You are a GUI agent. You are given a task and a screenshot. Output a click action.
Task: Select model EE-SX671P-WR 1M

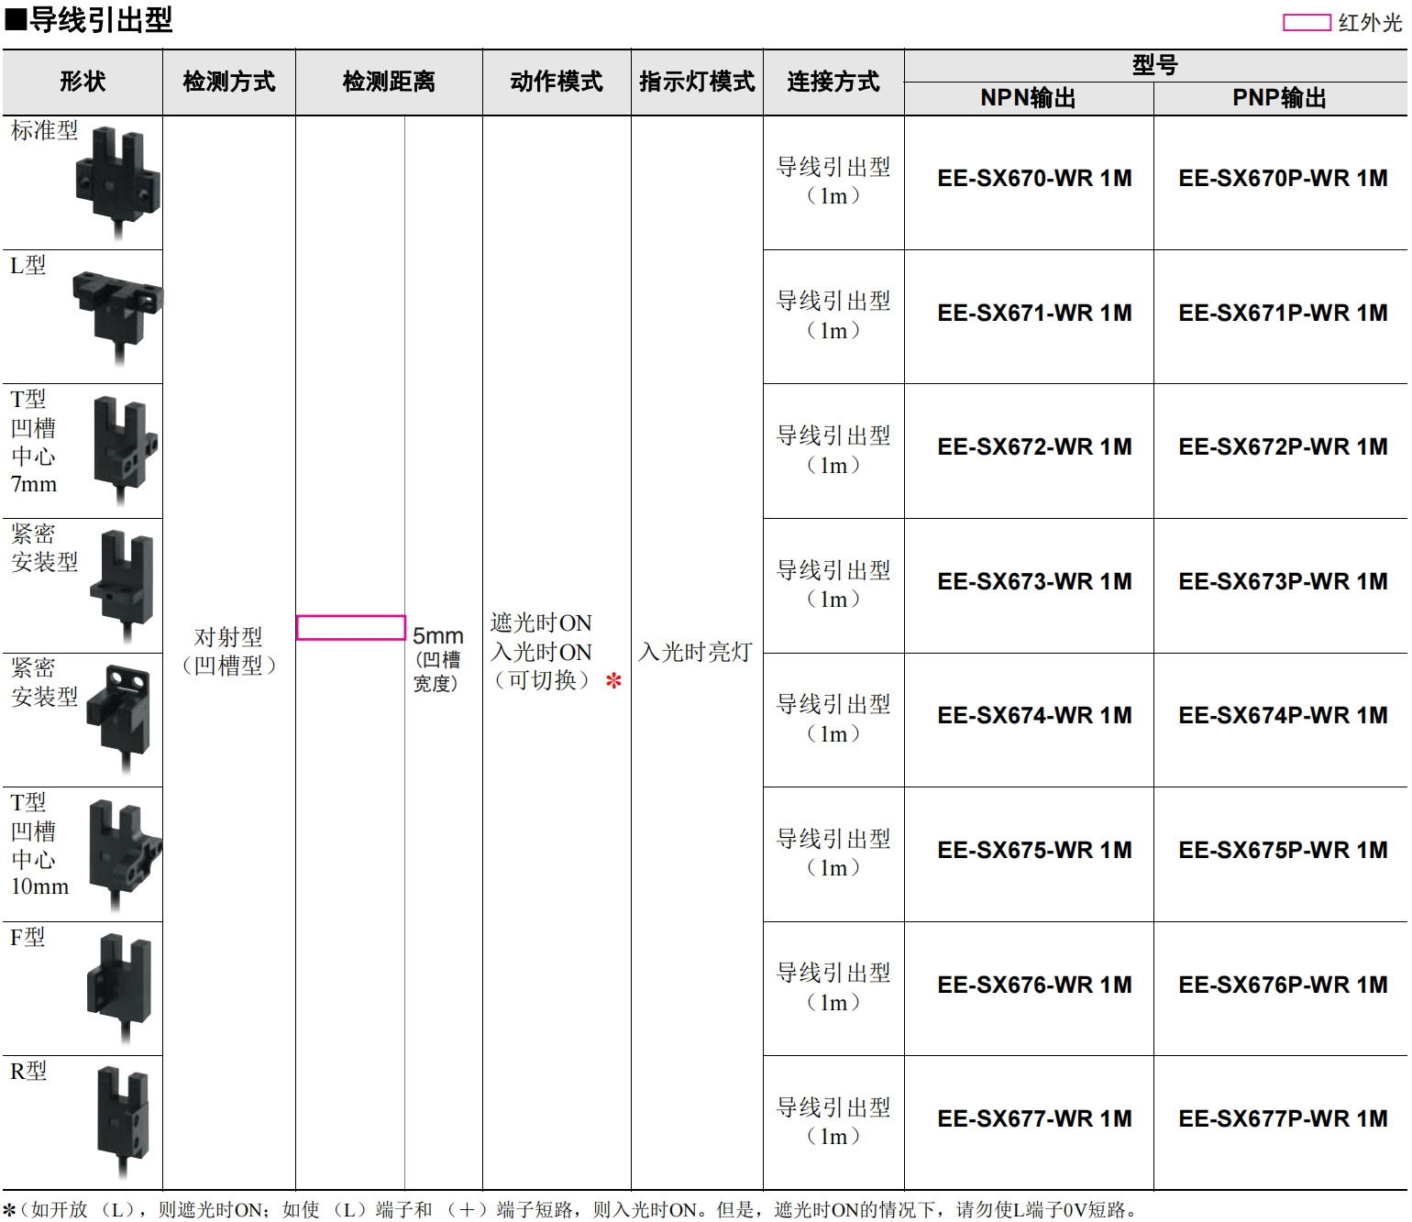[1284, 313]
